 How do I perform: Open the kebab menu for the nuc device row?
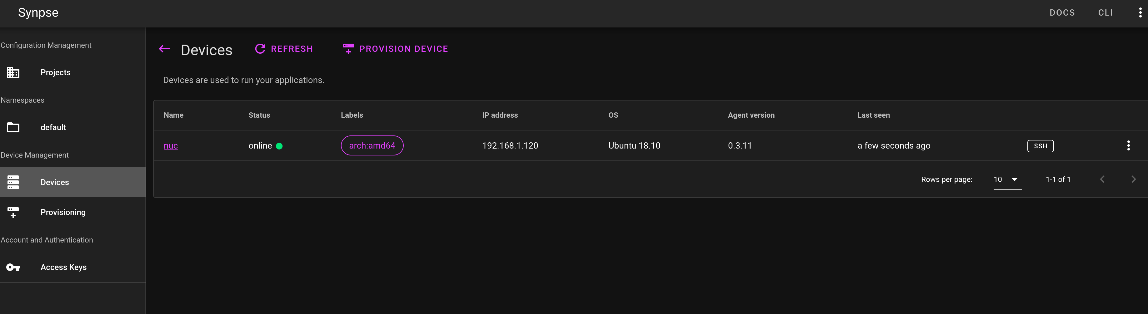click(1129, 145)
